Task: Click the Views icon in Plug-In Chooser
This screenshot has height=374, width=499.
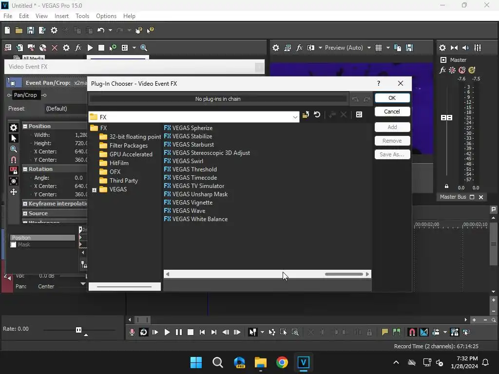Action: click(359, 114)
